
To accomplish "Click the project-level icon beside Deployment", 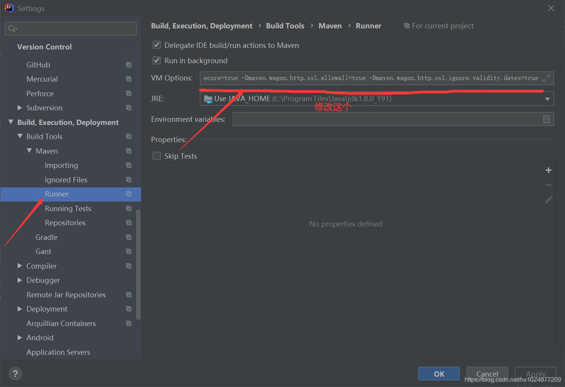I will [x=129, y=309].
